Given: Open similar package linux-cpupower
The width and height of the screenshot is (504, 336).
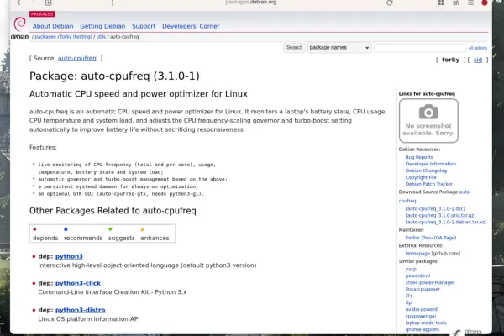Looking at the screenshot, I should [423, 289].
